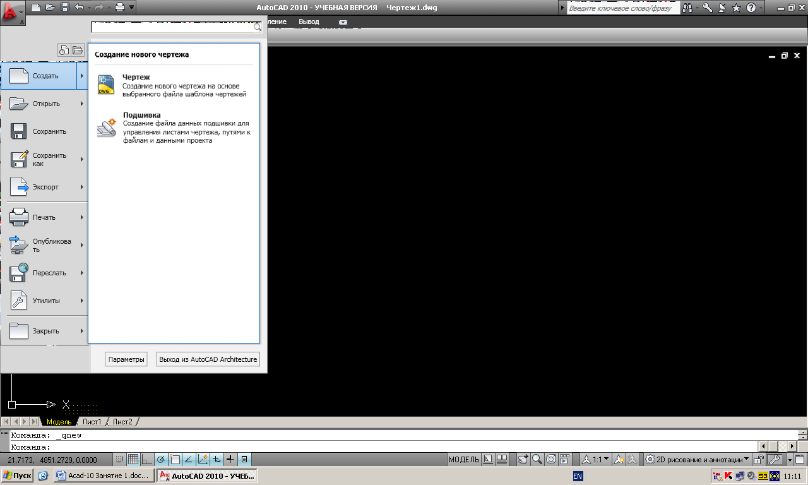Show the Open Documents folder icon in application menu
Image resolution: width=808 pixels, height=485 pixels.
click(78, 51)
